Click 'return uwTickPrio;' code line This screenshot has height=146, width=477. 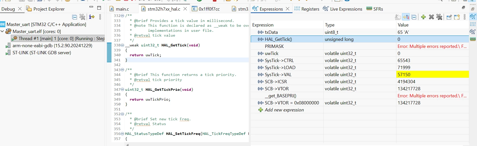click(x=150, y=99)
